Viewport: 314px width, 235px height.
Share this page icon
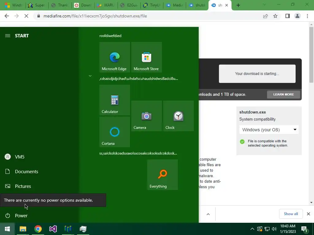pyautogui.click(x=266, y=16)
